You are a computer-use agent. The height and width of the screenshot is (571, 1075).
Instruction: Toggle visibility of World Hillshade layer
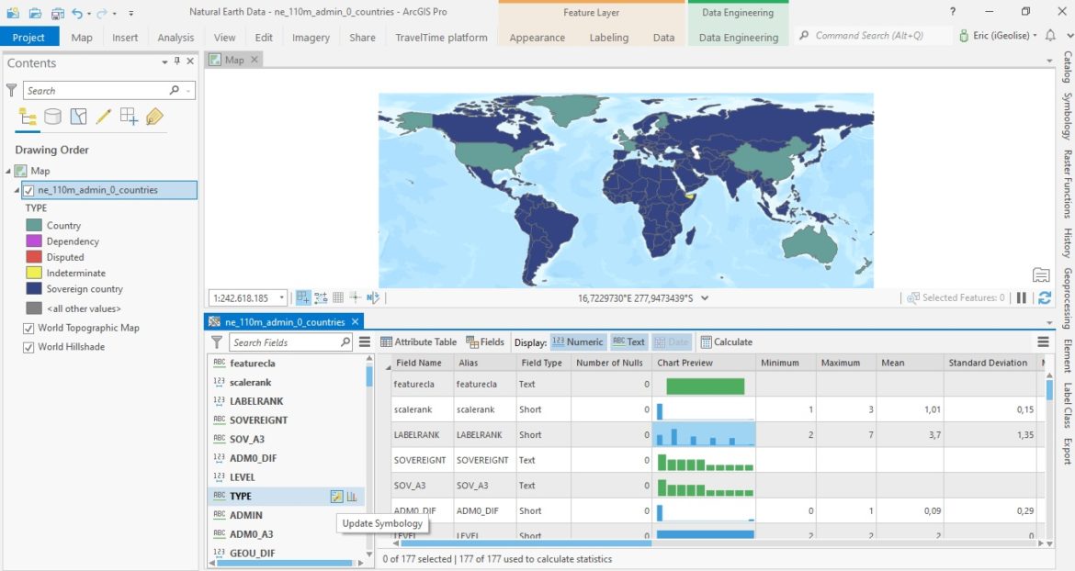[29, 347]
